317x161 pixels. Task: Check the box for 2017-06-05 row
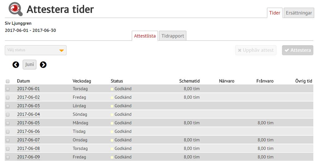coord(8,123)
